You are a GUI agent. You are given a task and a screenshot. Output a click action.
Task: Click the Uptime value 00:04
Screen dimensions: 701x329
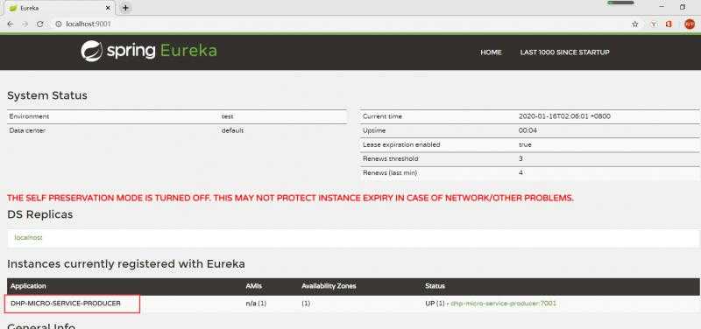528,130
